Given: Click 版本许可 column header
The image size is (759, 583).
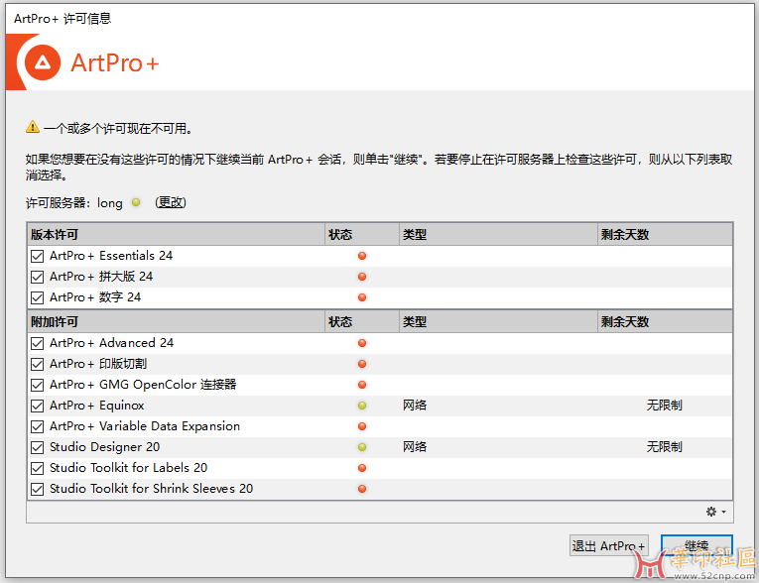Looking at the screenshot, I should click(x=176, y=235).
